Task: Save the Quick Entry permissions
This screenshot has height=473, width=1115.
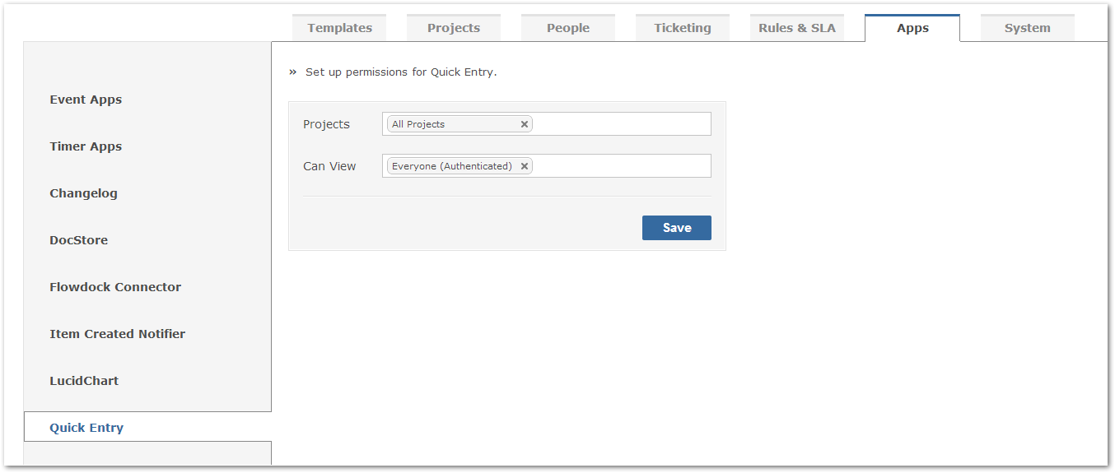Action: tap(676, 228)
